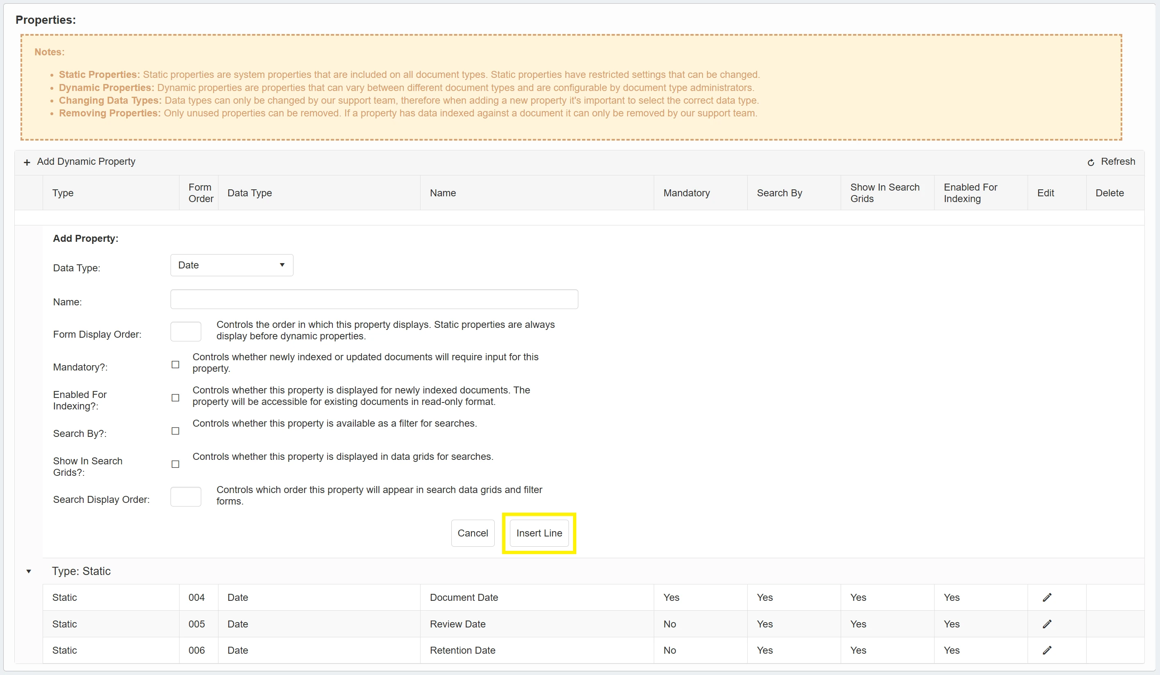Screen dimensions: 1160x675
Task: Click the Refresh label
Action: pos(1118,161)
